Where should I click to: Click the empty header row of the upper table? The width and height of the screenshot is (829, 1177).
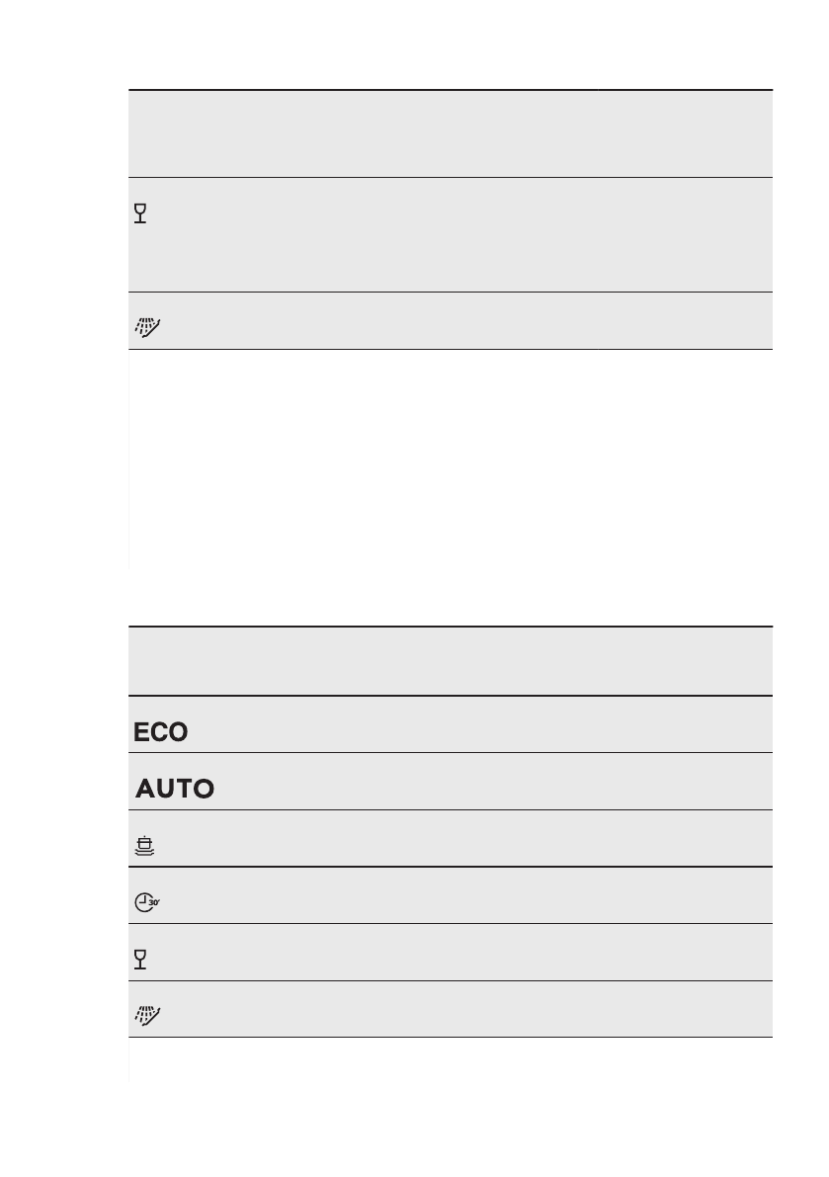pyautogui.click(x=450, y=133)
